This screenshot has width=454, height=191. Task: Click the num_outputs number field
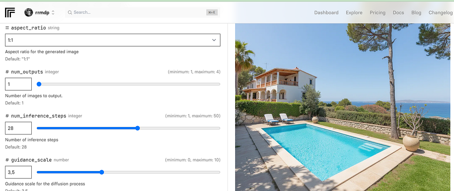tap(18, 84)
